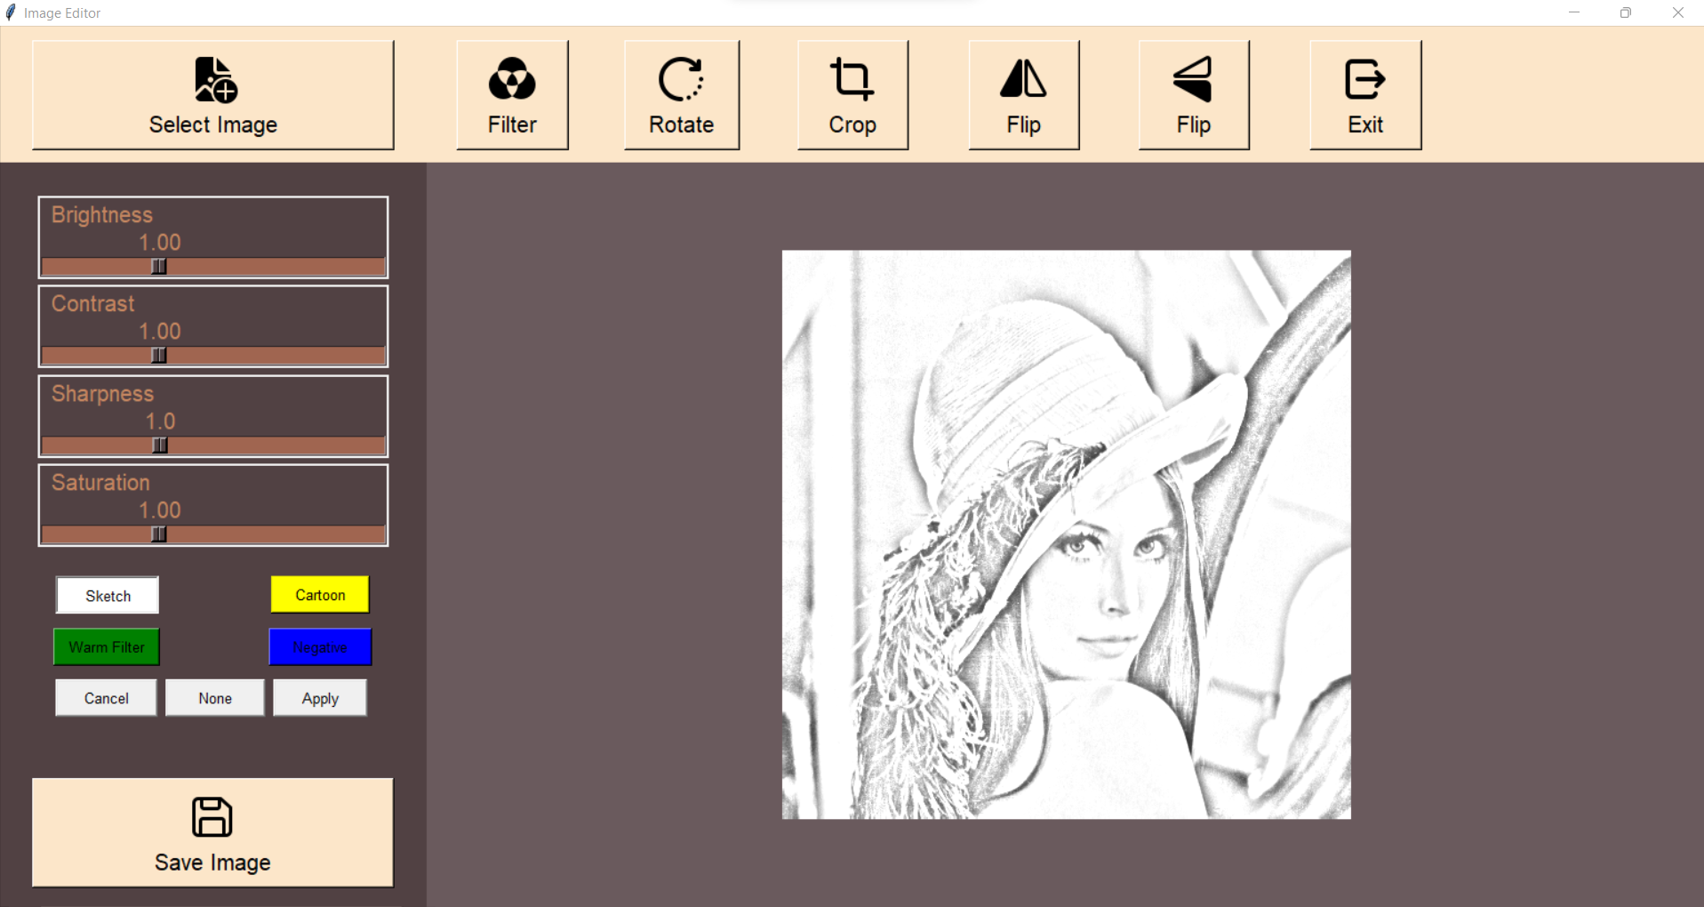Screen dimensions: 1704x907
Task: Flip the image using the second Flip icon
Action: (1192, 93)
